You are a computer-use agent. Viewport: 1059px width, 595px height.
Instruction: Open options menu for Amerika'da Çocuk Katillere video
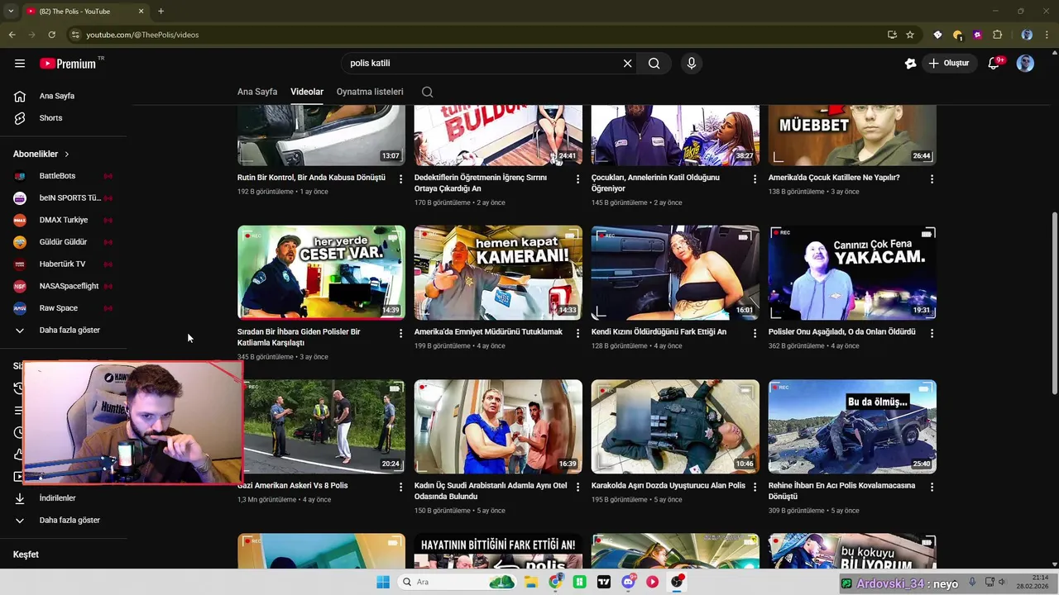[x=932, y=178]
